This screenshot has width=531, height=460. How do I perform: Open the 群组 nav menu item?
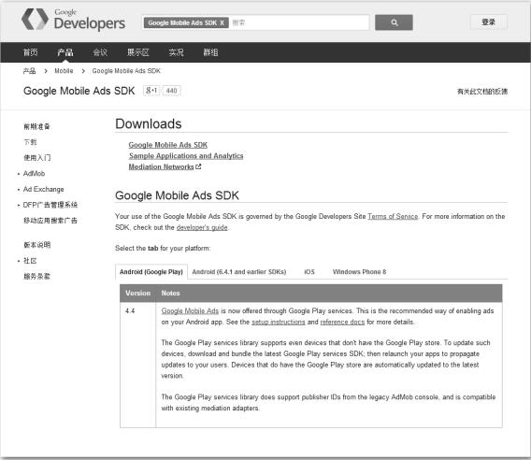point(210,52)
